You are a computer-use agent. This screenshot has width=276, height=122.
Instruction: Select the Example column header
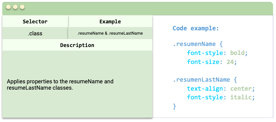(110, 22)
